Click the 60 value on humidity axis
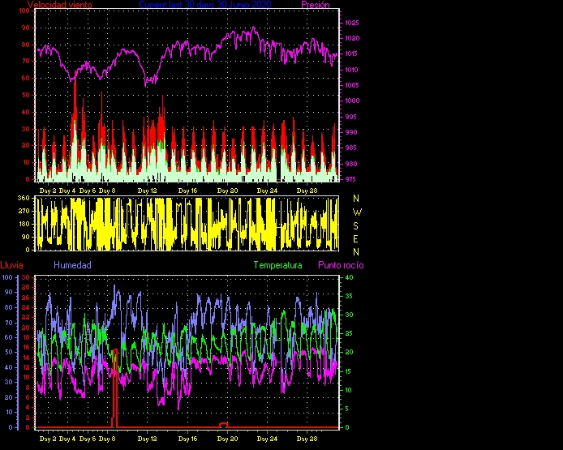The image size is (563, 450). (9, 337)
